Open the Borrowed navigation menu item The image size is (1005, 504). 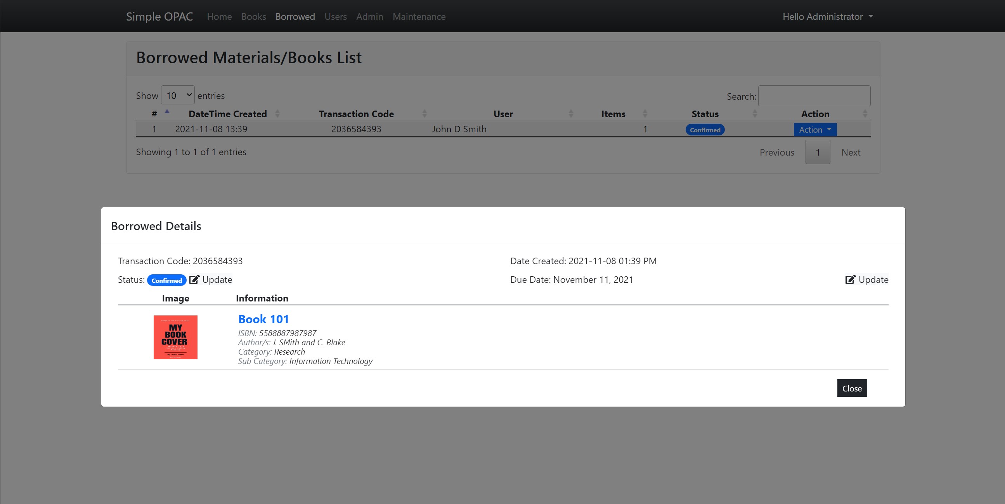[x=295, y=16]
